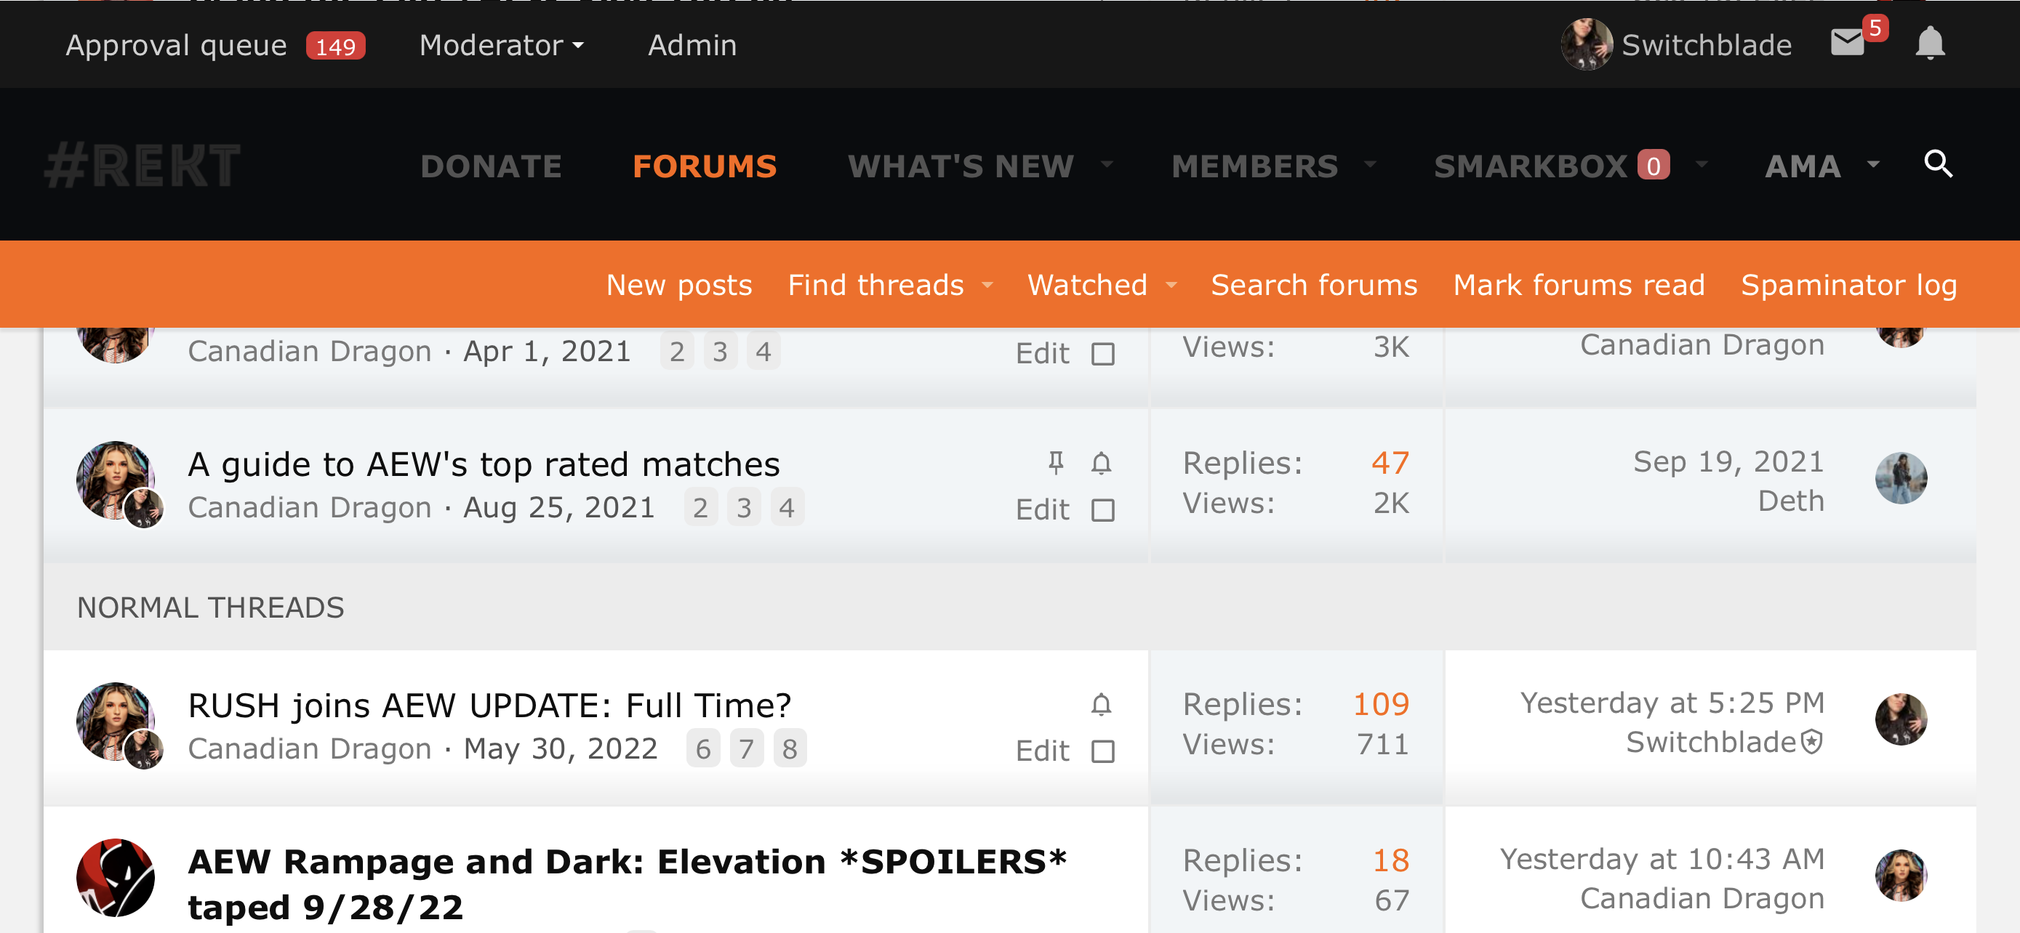The height and width of the screenshot is (933, 2020).
Task: Open the envelope messages inbox icon
Action: coord(1848,43)
